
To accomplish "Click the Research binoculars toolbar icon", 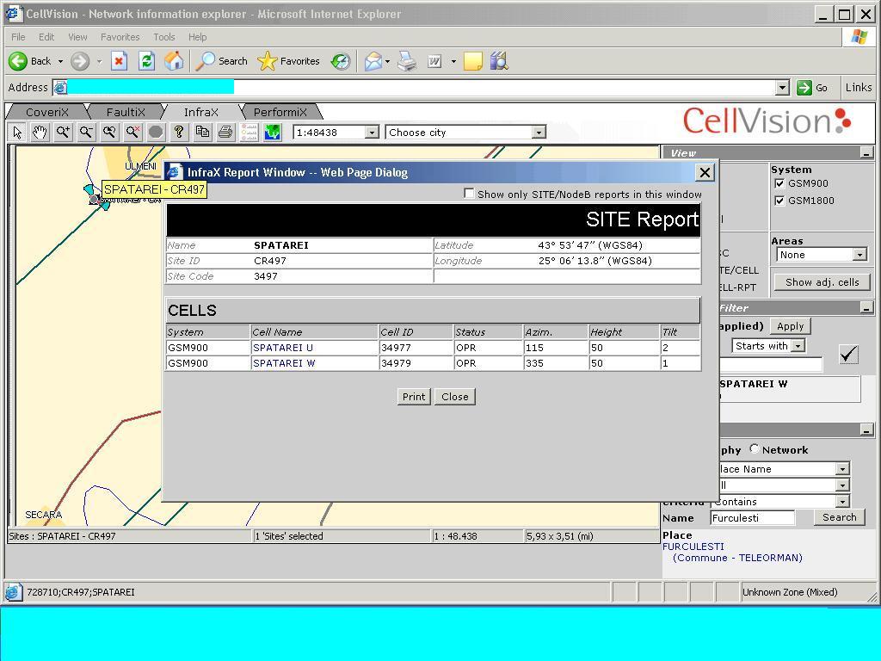I will [498, 61].
